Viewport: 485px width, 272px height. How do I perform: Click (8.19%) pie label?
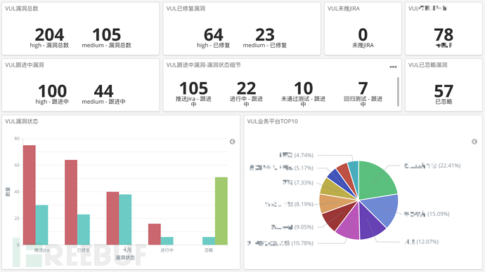304,204
